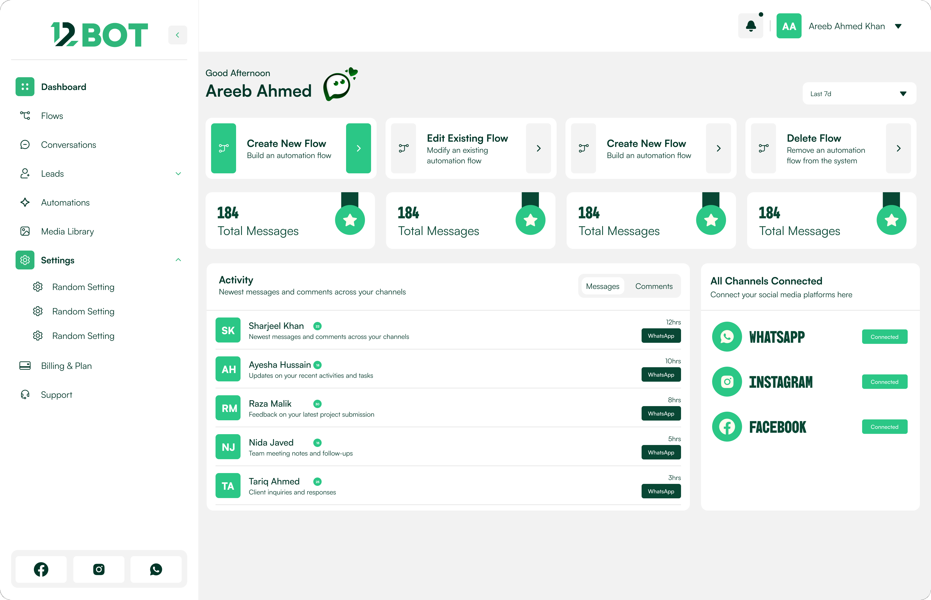The height and width of the screenshot is (600, 931).
Task: Click Connected button for Instagram
Action: 884,382
